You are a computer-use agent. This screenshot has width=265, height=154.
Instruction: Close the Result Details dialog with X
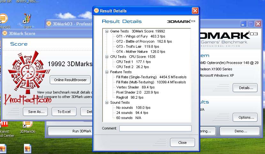(195, 11)
